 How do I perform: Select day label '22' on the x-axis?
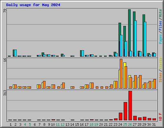click(x=111, y=124)
